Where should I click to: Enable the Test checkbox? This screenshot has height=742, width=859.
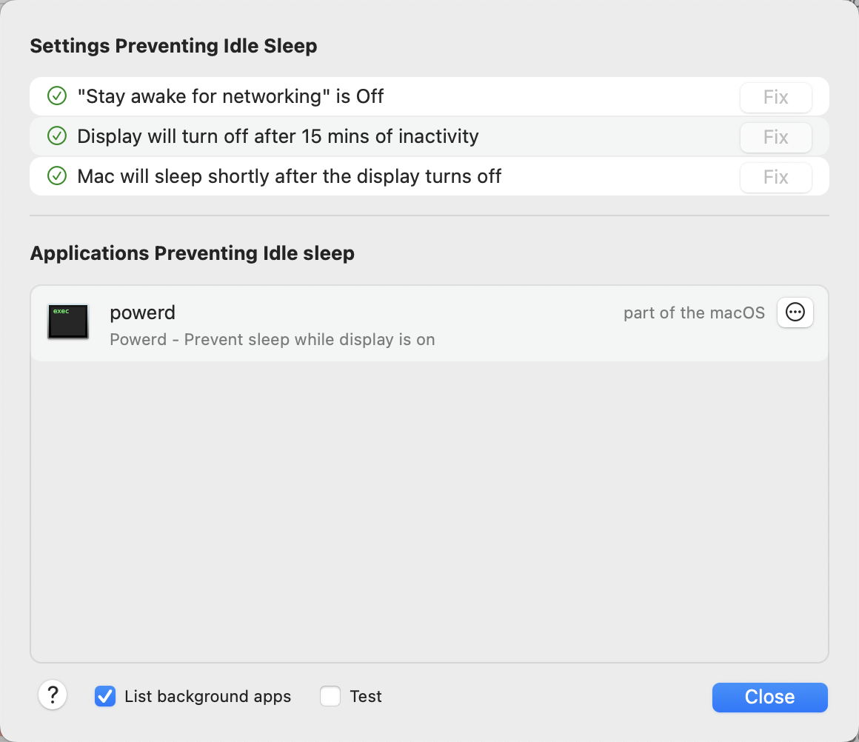[330, 696]
